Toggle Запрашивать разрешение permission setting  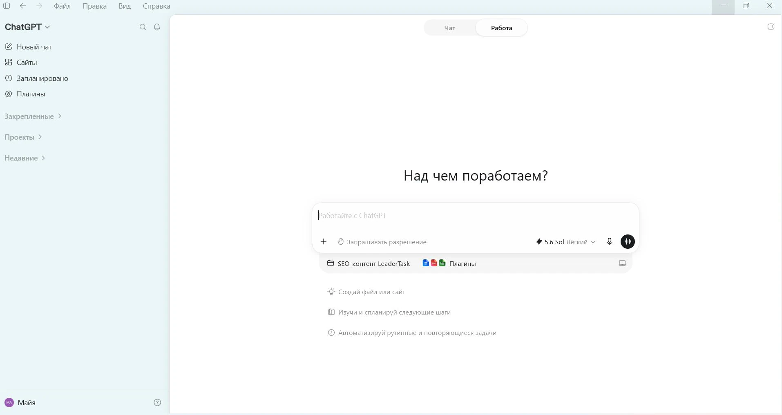(382, 242)
